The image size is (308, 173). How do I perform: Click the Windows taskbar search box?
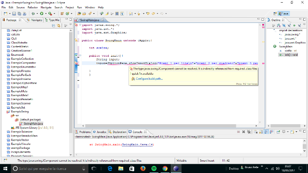[49, 169]
